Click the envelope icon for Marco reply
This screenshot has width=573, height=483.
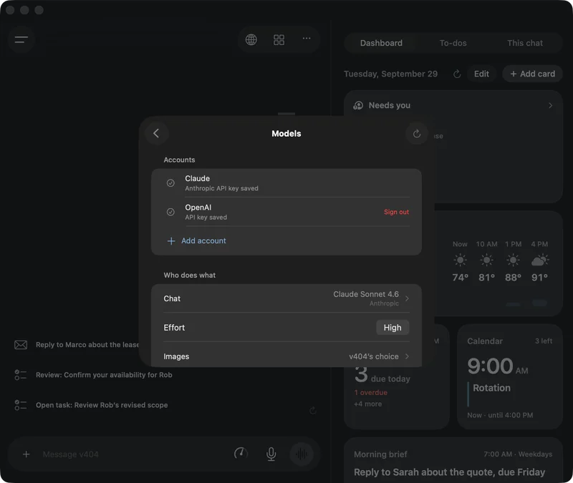[21, 345]
